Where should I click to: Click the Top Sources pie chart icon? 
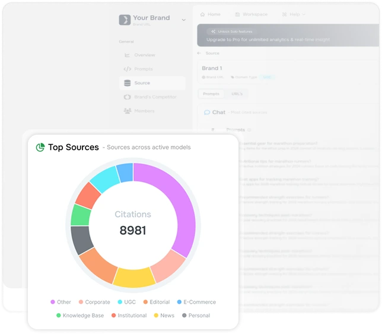(x=40, y=147)
